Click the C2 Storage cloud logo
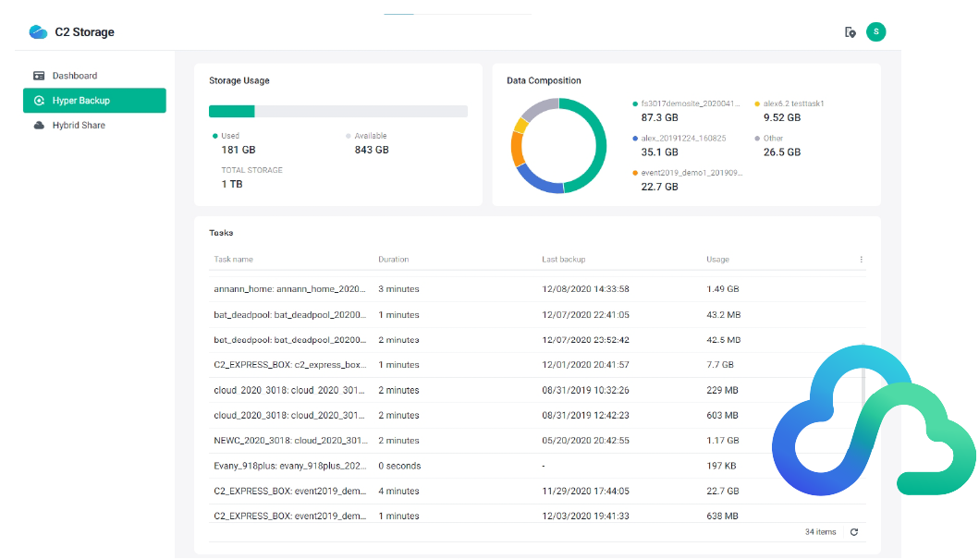The width and height of the screenshot is (979, 559). point(38,31)
